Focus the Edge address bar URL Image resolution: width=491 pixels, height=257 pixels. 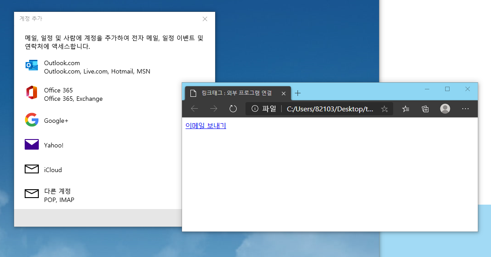(330, 109)
